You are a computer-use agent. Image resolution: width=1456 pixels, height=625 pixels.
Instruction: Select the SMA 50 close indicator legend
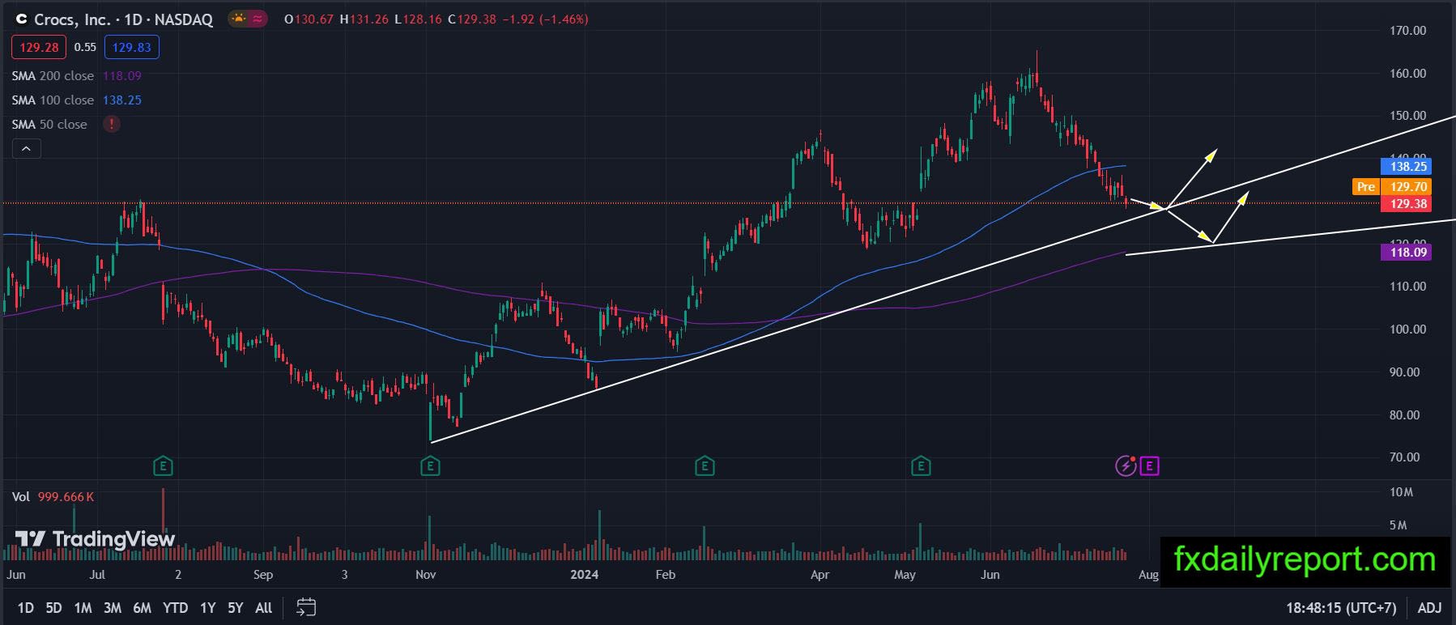point(49,124)
